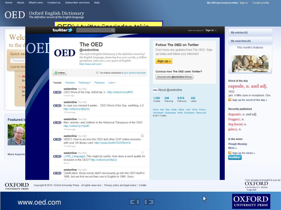The width and height of the screenshot is (281, 210).
Task: Click Oxford University Press logo in blue footer
Action: tap(251, 202)
